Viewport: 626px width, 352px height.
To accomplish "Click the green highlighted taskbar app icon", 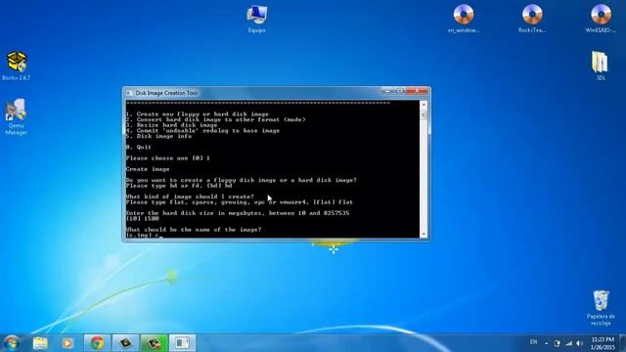I will (155, 343).
